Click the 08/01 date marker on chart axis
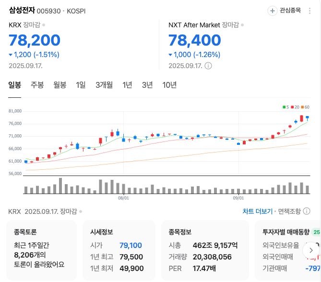The width and height of the screenshot is (321, 282). point(123,198)
